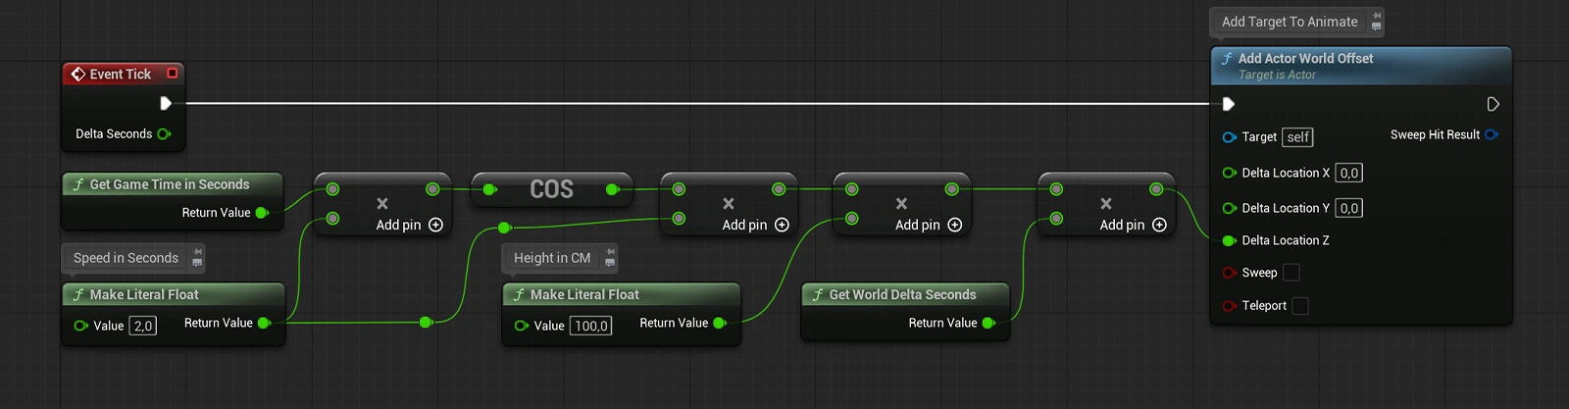Click the bottom input pin of the fourth multiply node
Image resolution: width=1569 pixels, height=409 pixels.
[x=1056, y=219]
